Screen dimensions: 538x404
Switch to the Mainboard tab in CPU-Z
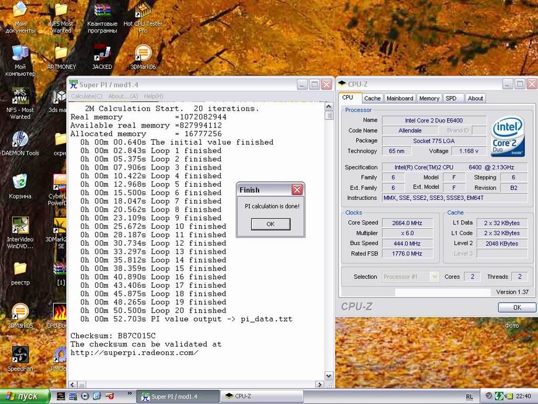click(399, 98)
